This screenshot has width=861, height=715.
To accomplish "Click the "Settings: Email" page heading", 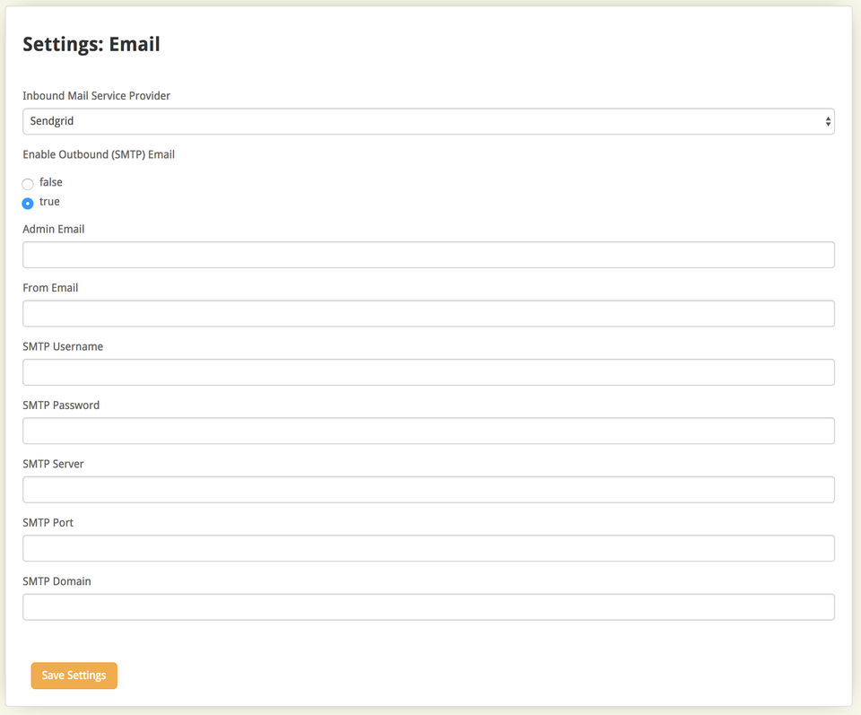I will (91, 44).
